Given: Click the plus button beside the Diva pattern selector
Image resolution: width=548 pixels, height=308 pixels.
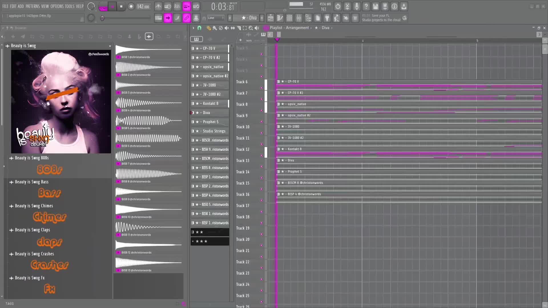Looking at the screenshot, I should [262, 18].
